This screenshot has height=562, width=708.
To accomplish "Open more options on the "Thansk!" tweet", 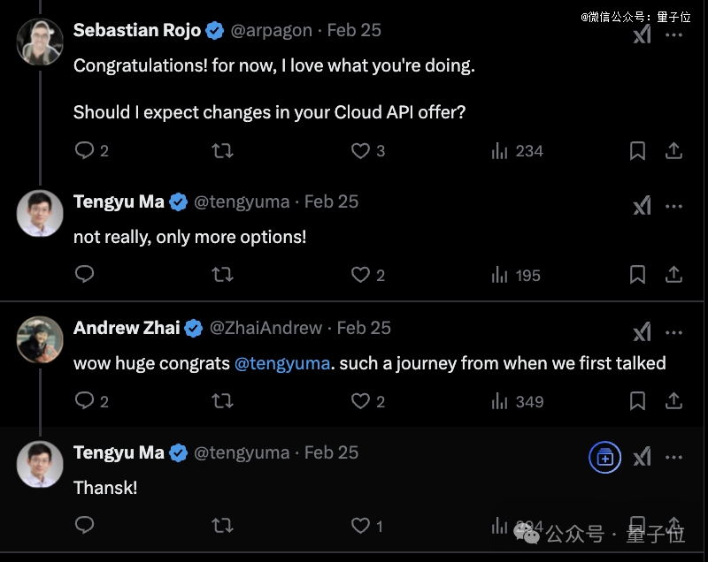I will (674, 457).
